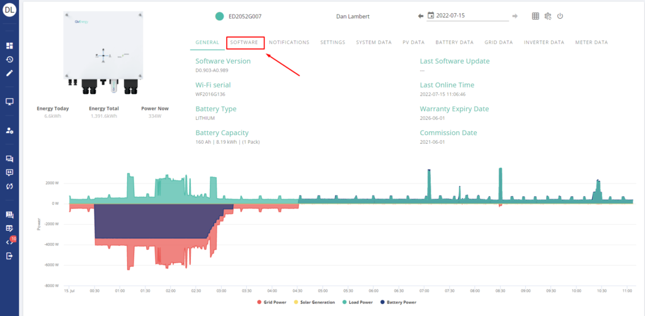Open the Battery Data tab

click(454, 42)
